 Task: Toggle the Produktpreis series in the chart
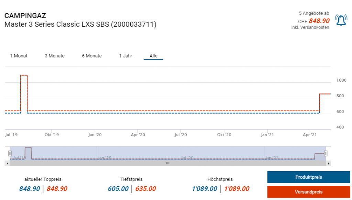click(x=308, y=177)
